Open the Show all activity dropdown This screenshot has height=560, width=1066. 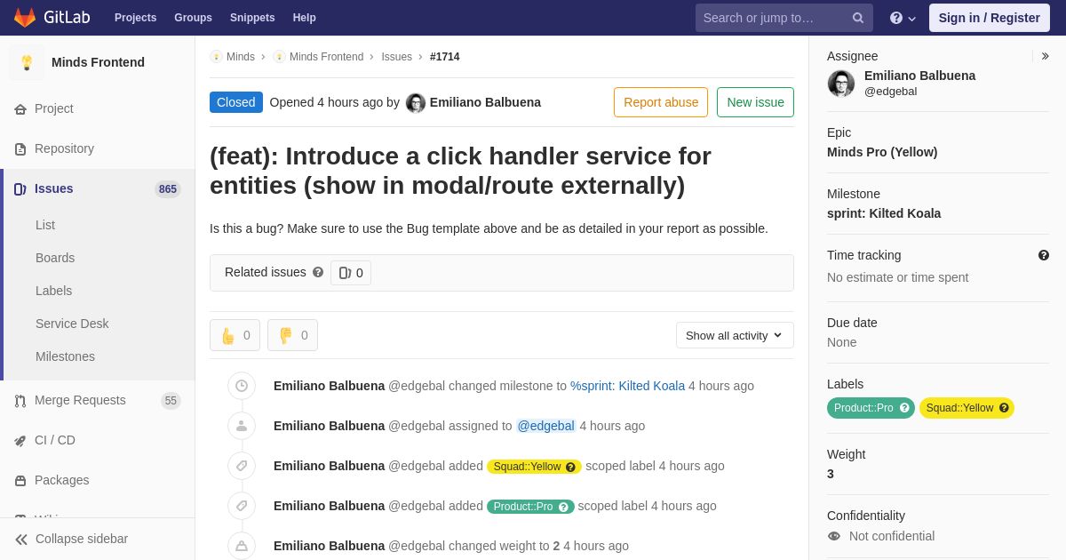point(735,335)
